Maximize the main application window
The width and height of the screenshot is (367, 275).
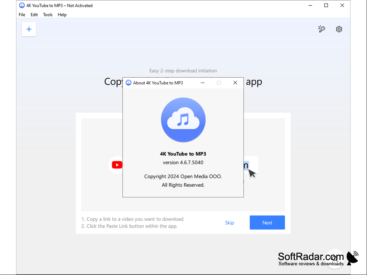click(x=326, y=5)
